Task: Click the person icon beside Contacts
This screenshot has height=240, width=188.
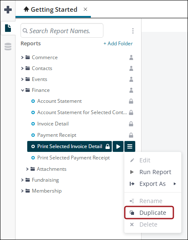Action: [x=131, y=68]
